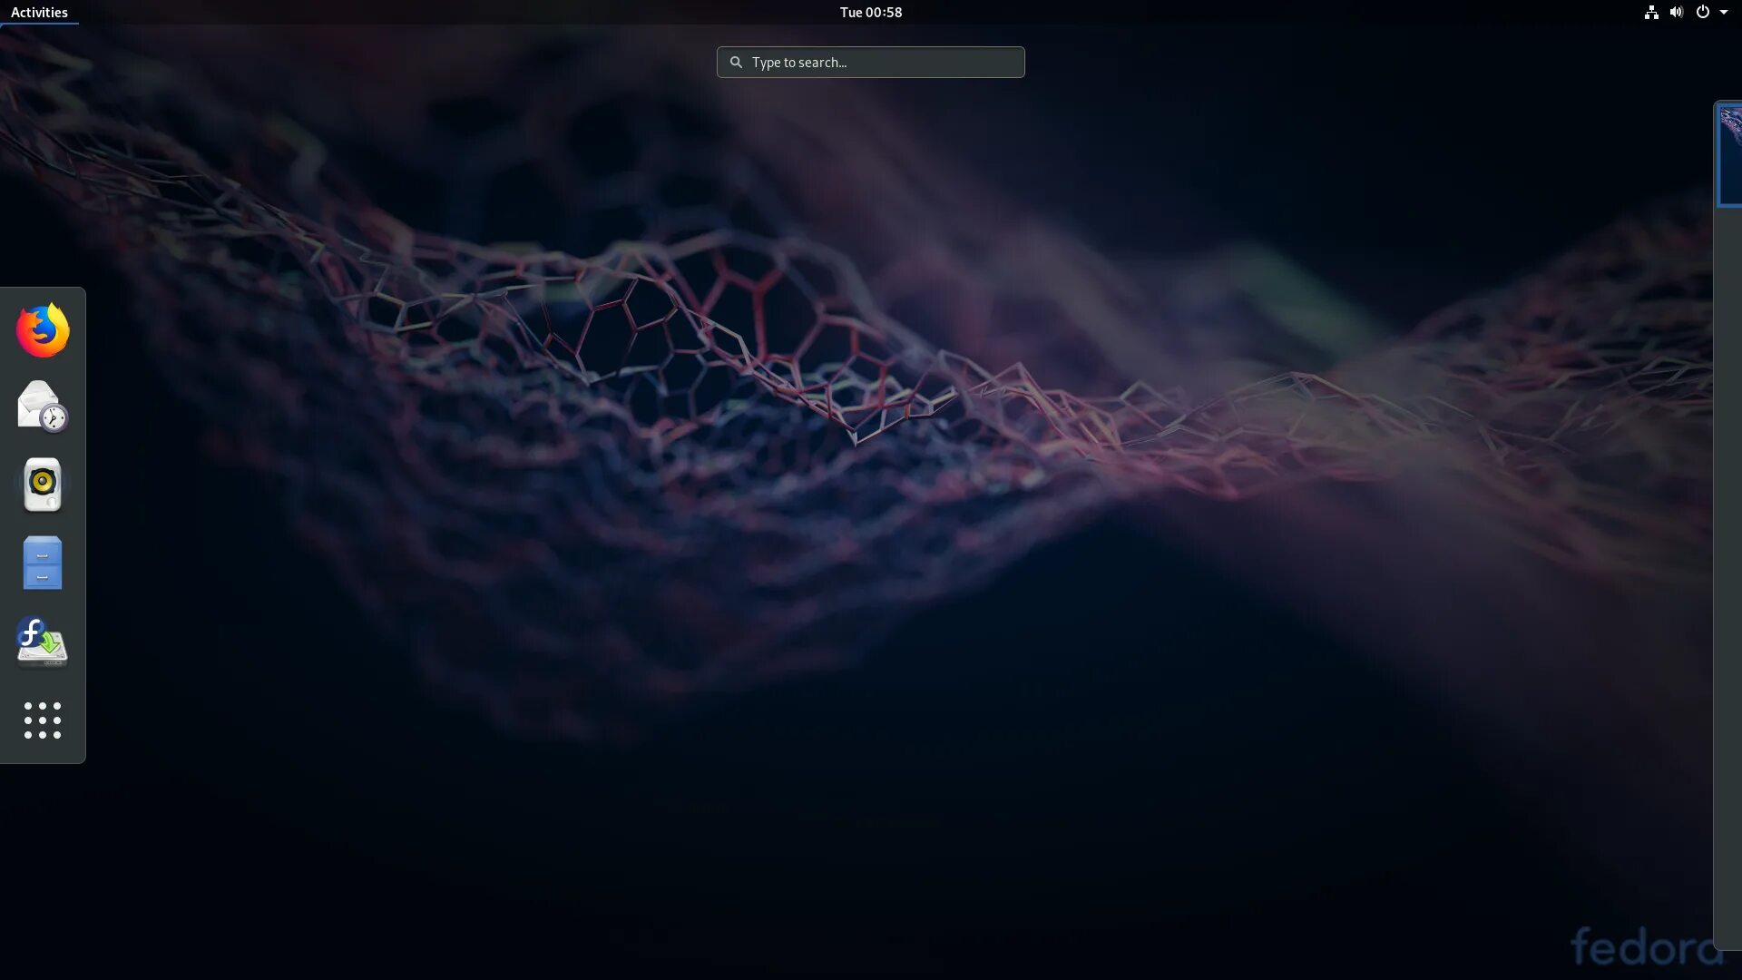
Task: Open Evolution mail and calendar
Action: pyautogui.click(x=43, y=407)
